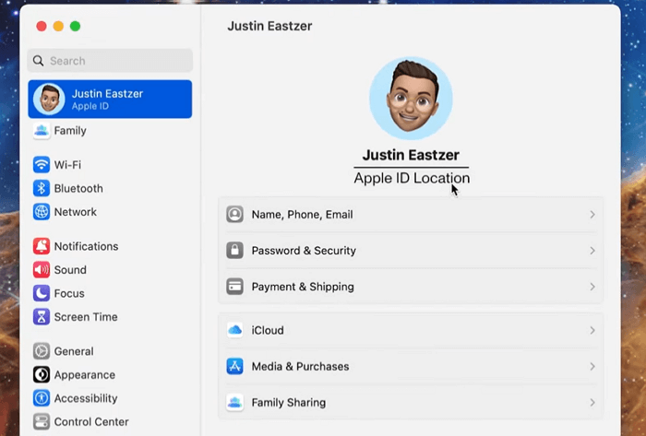Click the Focus label in sidebar

click(69, 293)
